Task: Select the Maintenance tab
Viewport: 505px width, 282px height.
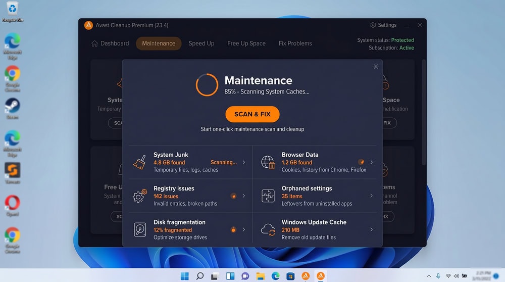Action: click(159, 43)
